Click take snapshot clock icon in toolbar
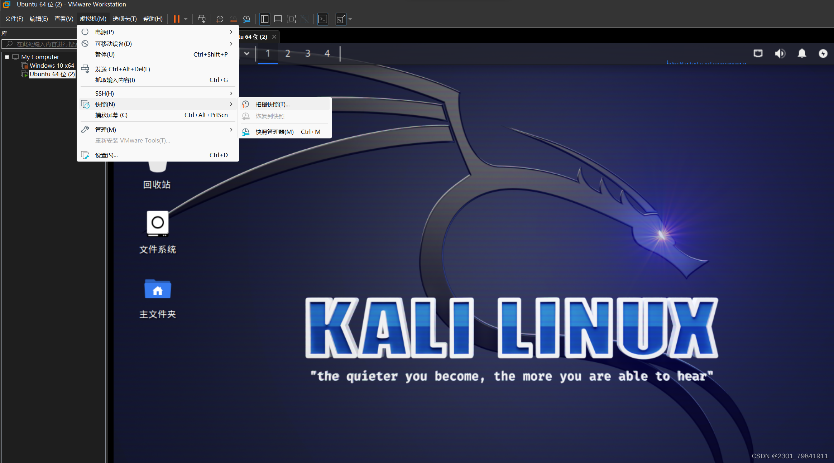Screen dimensions: 834x463 pyautogui.click(x=220, y=19)
